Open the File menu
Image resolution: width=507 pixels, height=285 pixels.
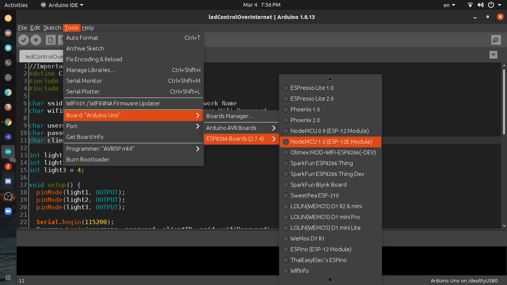pos(22,28)
